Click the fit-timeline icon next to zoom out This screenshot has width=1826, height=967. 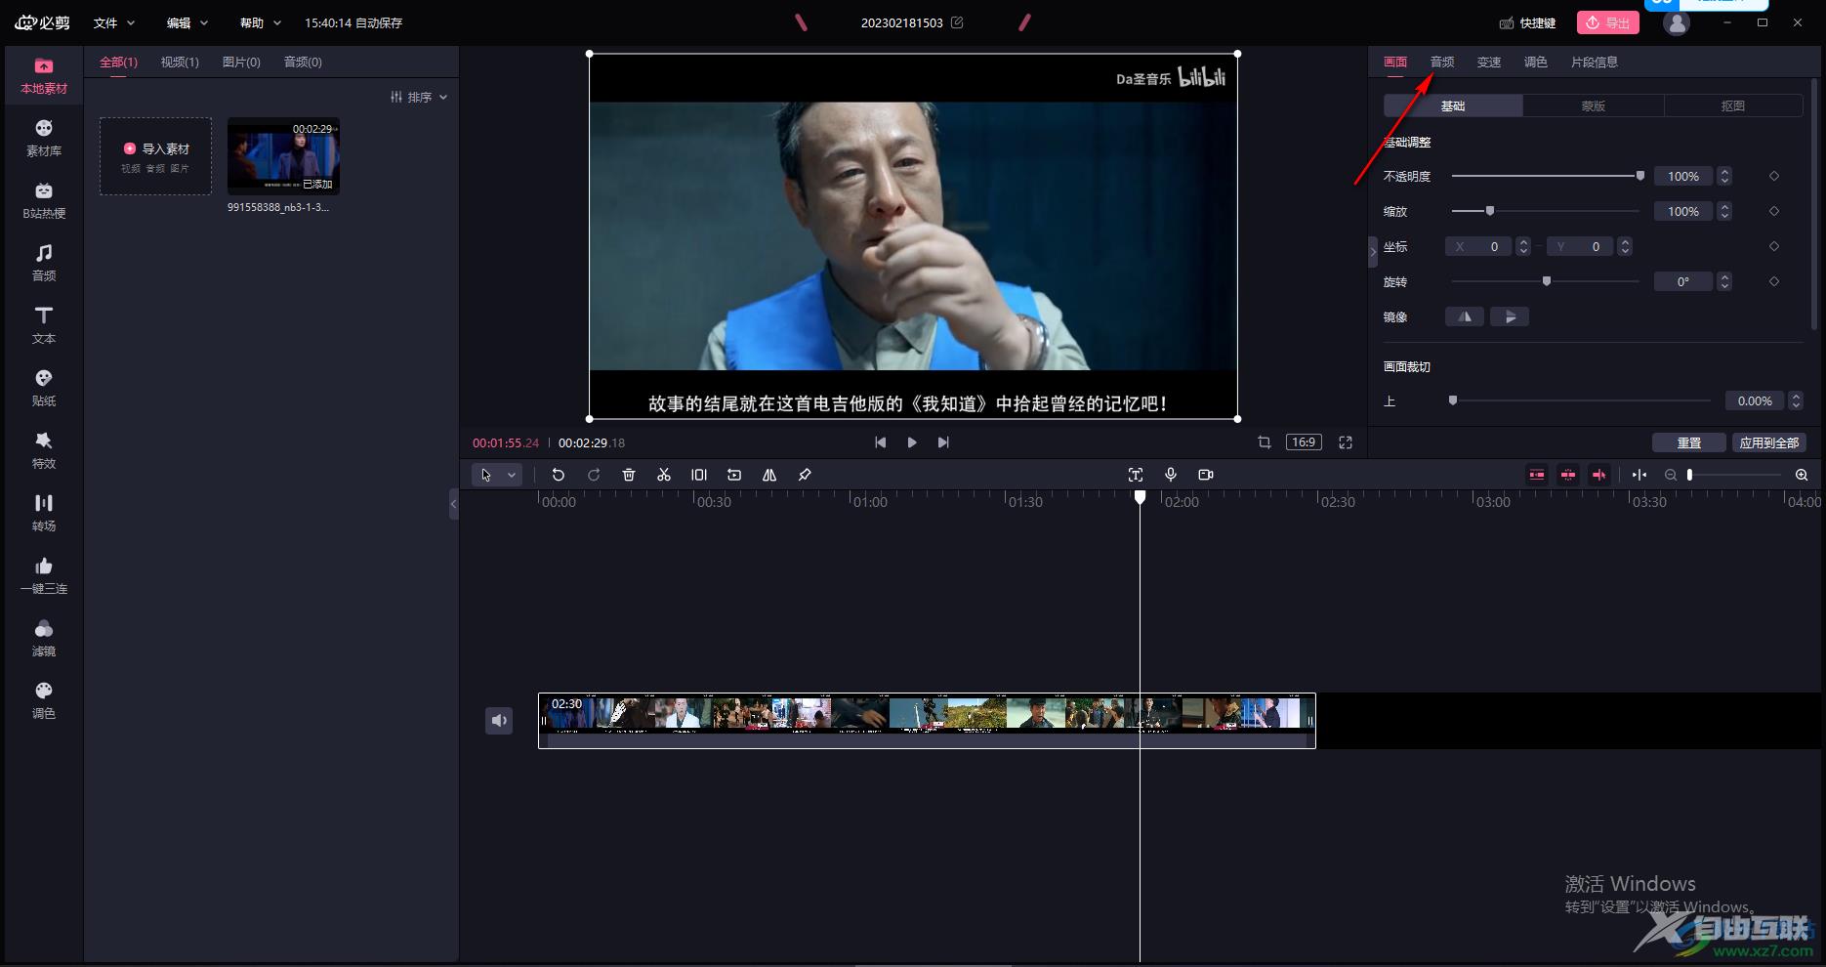coord(1639,475)
